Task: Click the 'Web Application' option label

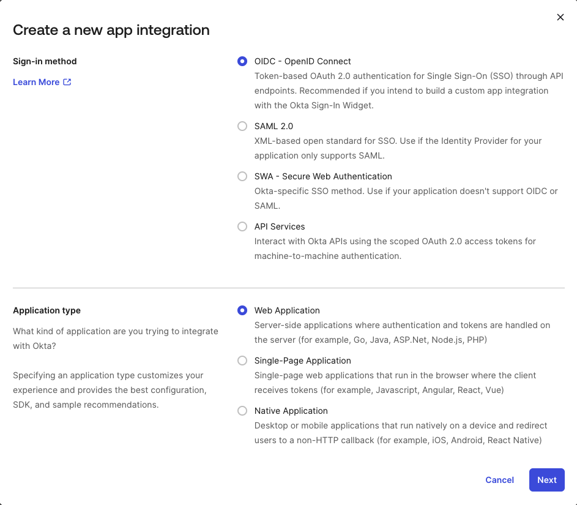Action: [287, 310]
